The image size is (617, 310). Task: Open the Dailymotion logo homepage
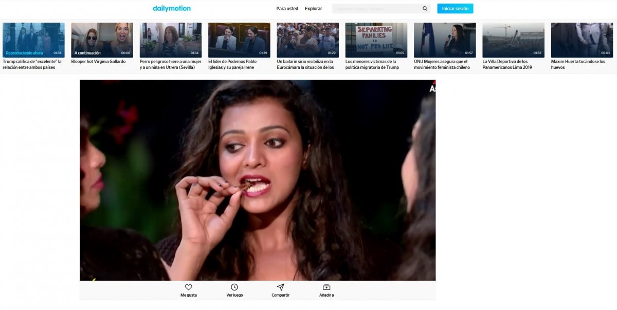click(x=172, y=8)
